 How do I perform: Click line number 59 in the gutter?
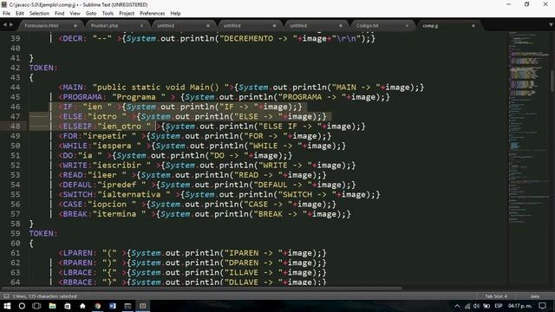click(x=16, y=233)
